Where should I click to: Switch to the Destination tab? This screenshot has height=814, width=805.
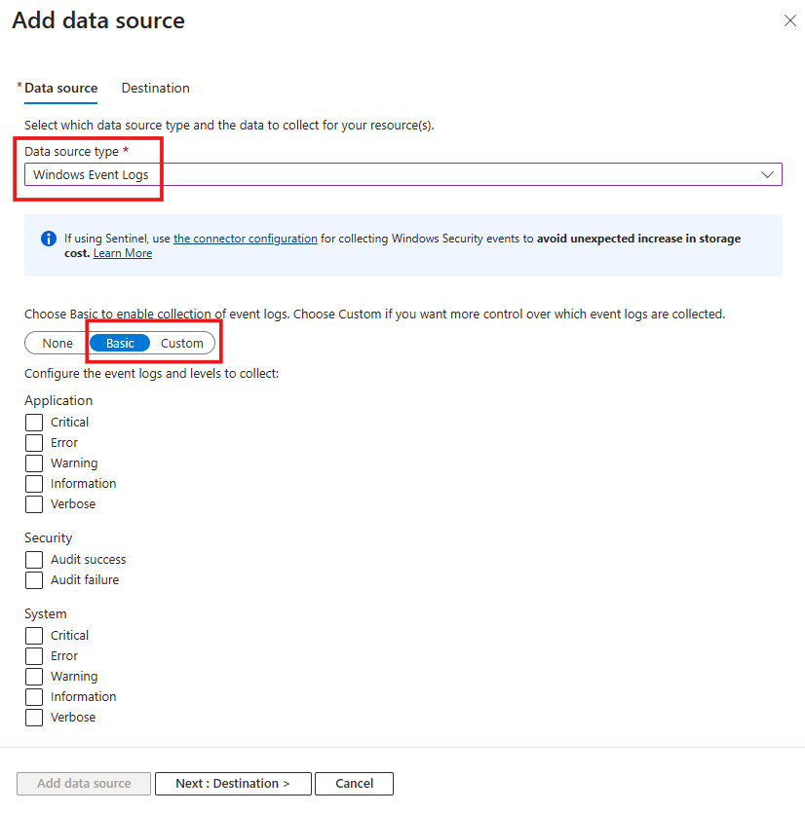(155, 88)
